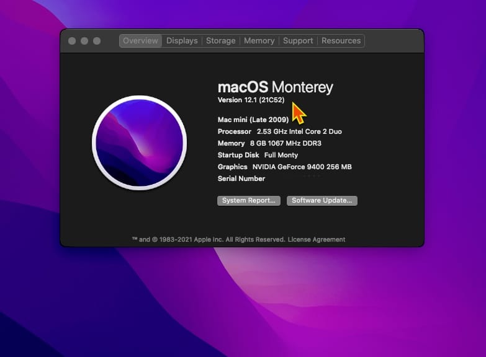Open the Resources tab

(341, 41)
